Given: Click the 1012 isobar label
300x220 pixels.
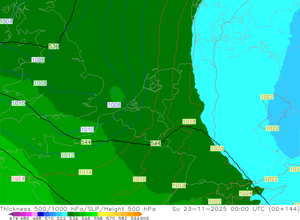Looking at the screenshot, I should pyautogui.click(x=67, y=155).
